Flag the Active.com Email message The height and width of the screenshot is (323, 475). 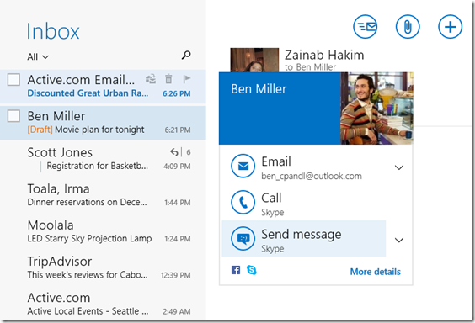pos(187,79)
